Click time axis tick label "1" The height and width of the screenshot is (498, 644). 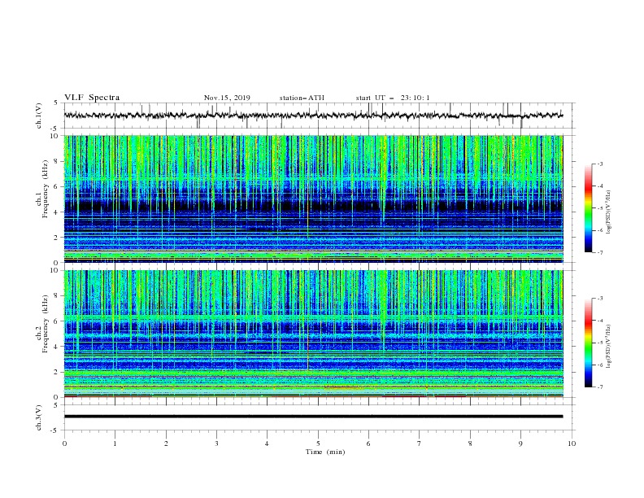pos(115,443)
